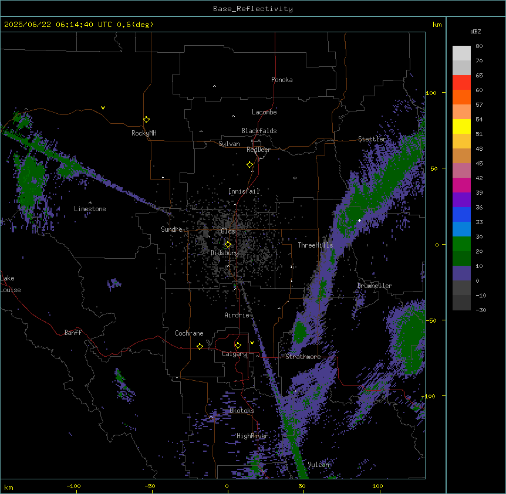Click the yellow marker west of Calgary
This screenshot has width=506, height=494.
tap(200, 346)
